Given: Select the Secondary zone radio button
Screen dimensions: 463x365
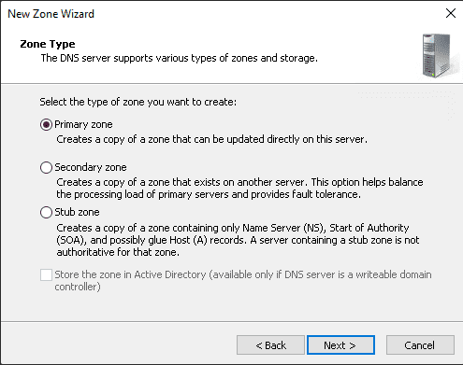Looking at the screenshot, I should pos(46,167).
